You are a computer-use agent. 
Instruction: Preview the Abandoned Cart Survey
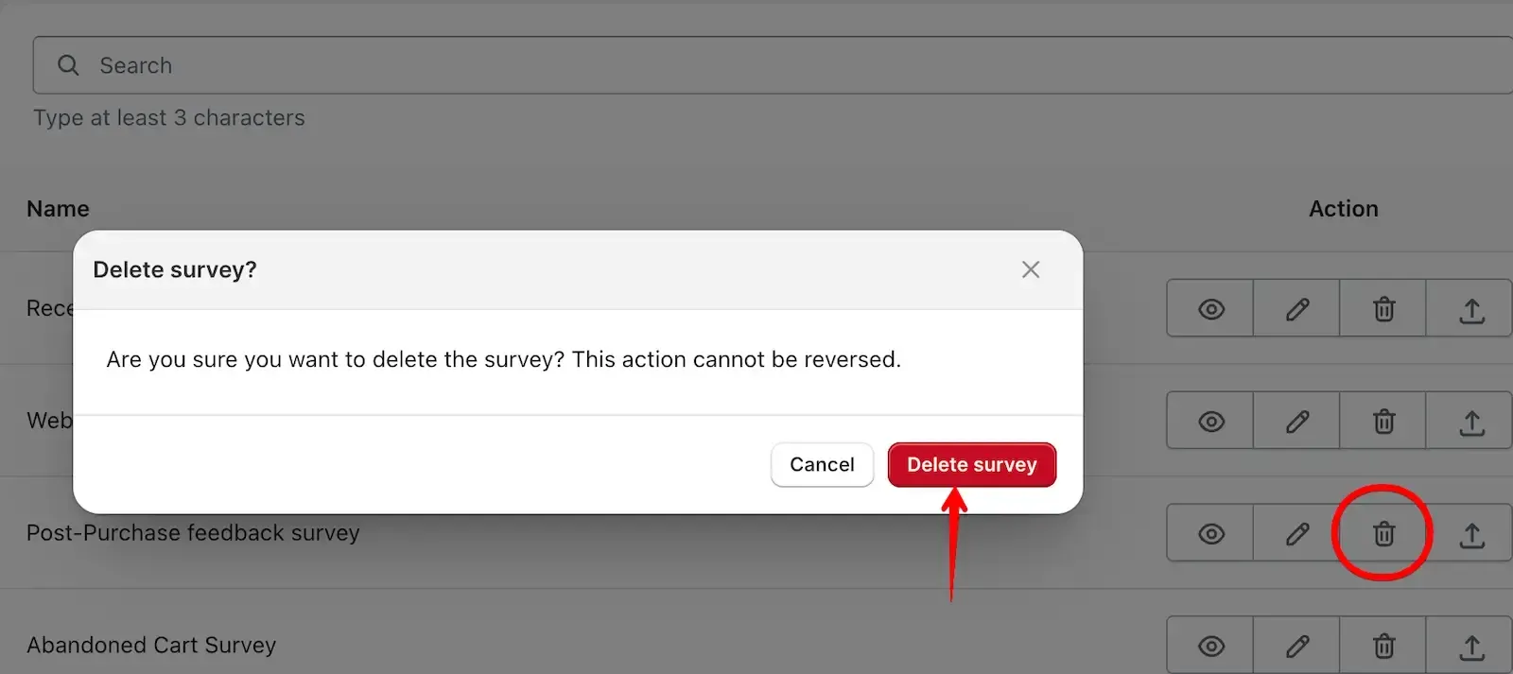1210,646
